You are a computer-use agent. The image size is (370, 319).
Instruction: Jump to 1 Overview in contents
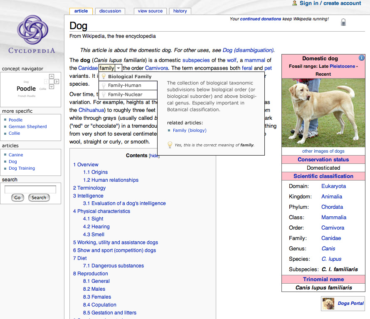click(x=86, y=165)
